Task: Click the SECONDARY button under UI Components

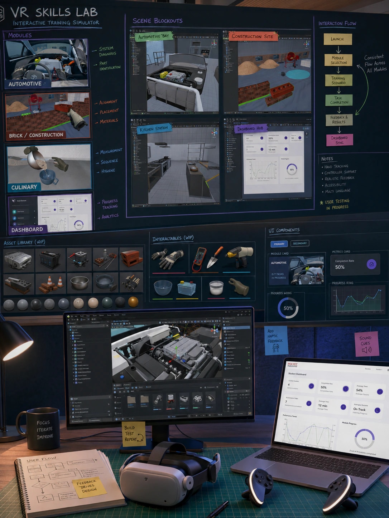Action: 300,243
